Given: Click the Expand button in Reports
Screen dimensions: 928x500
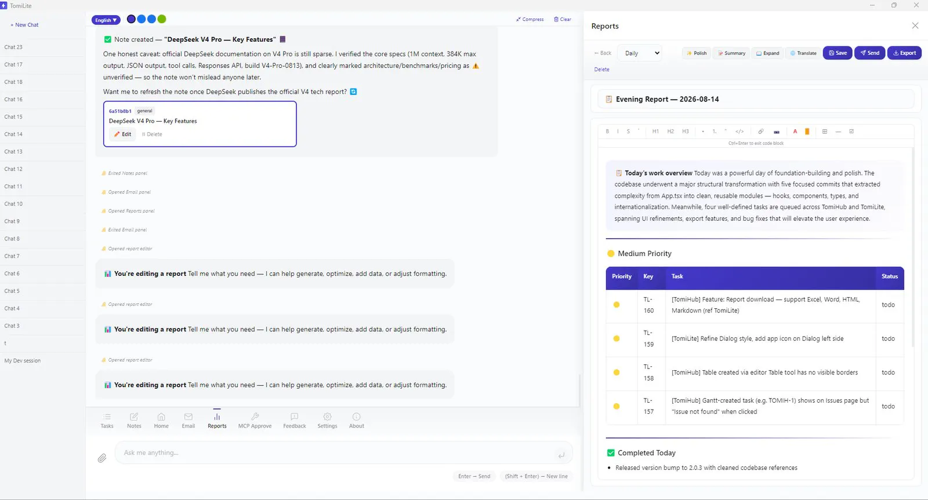Looking at the screenshot, I should pos(768,53).
